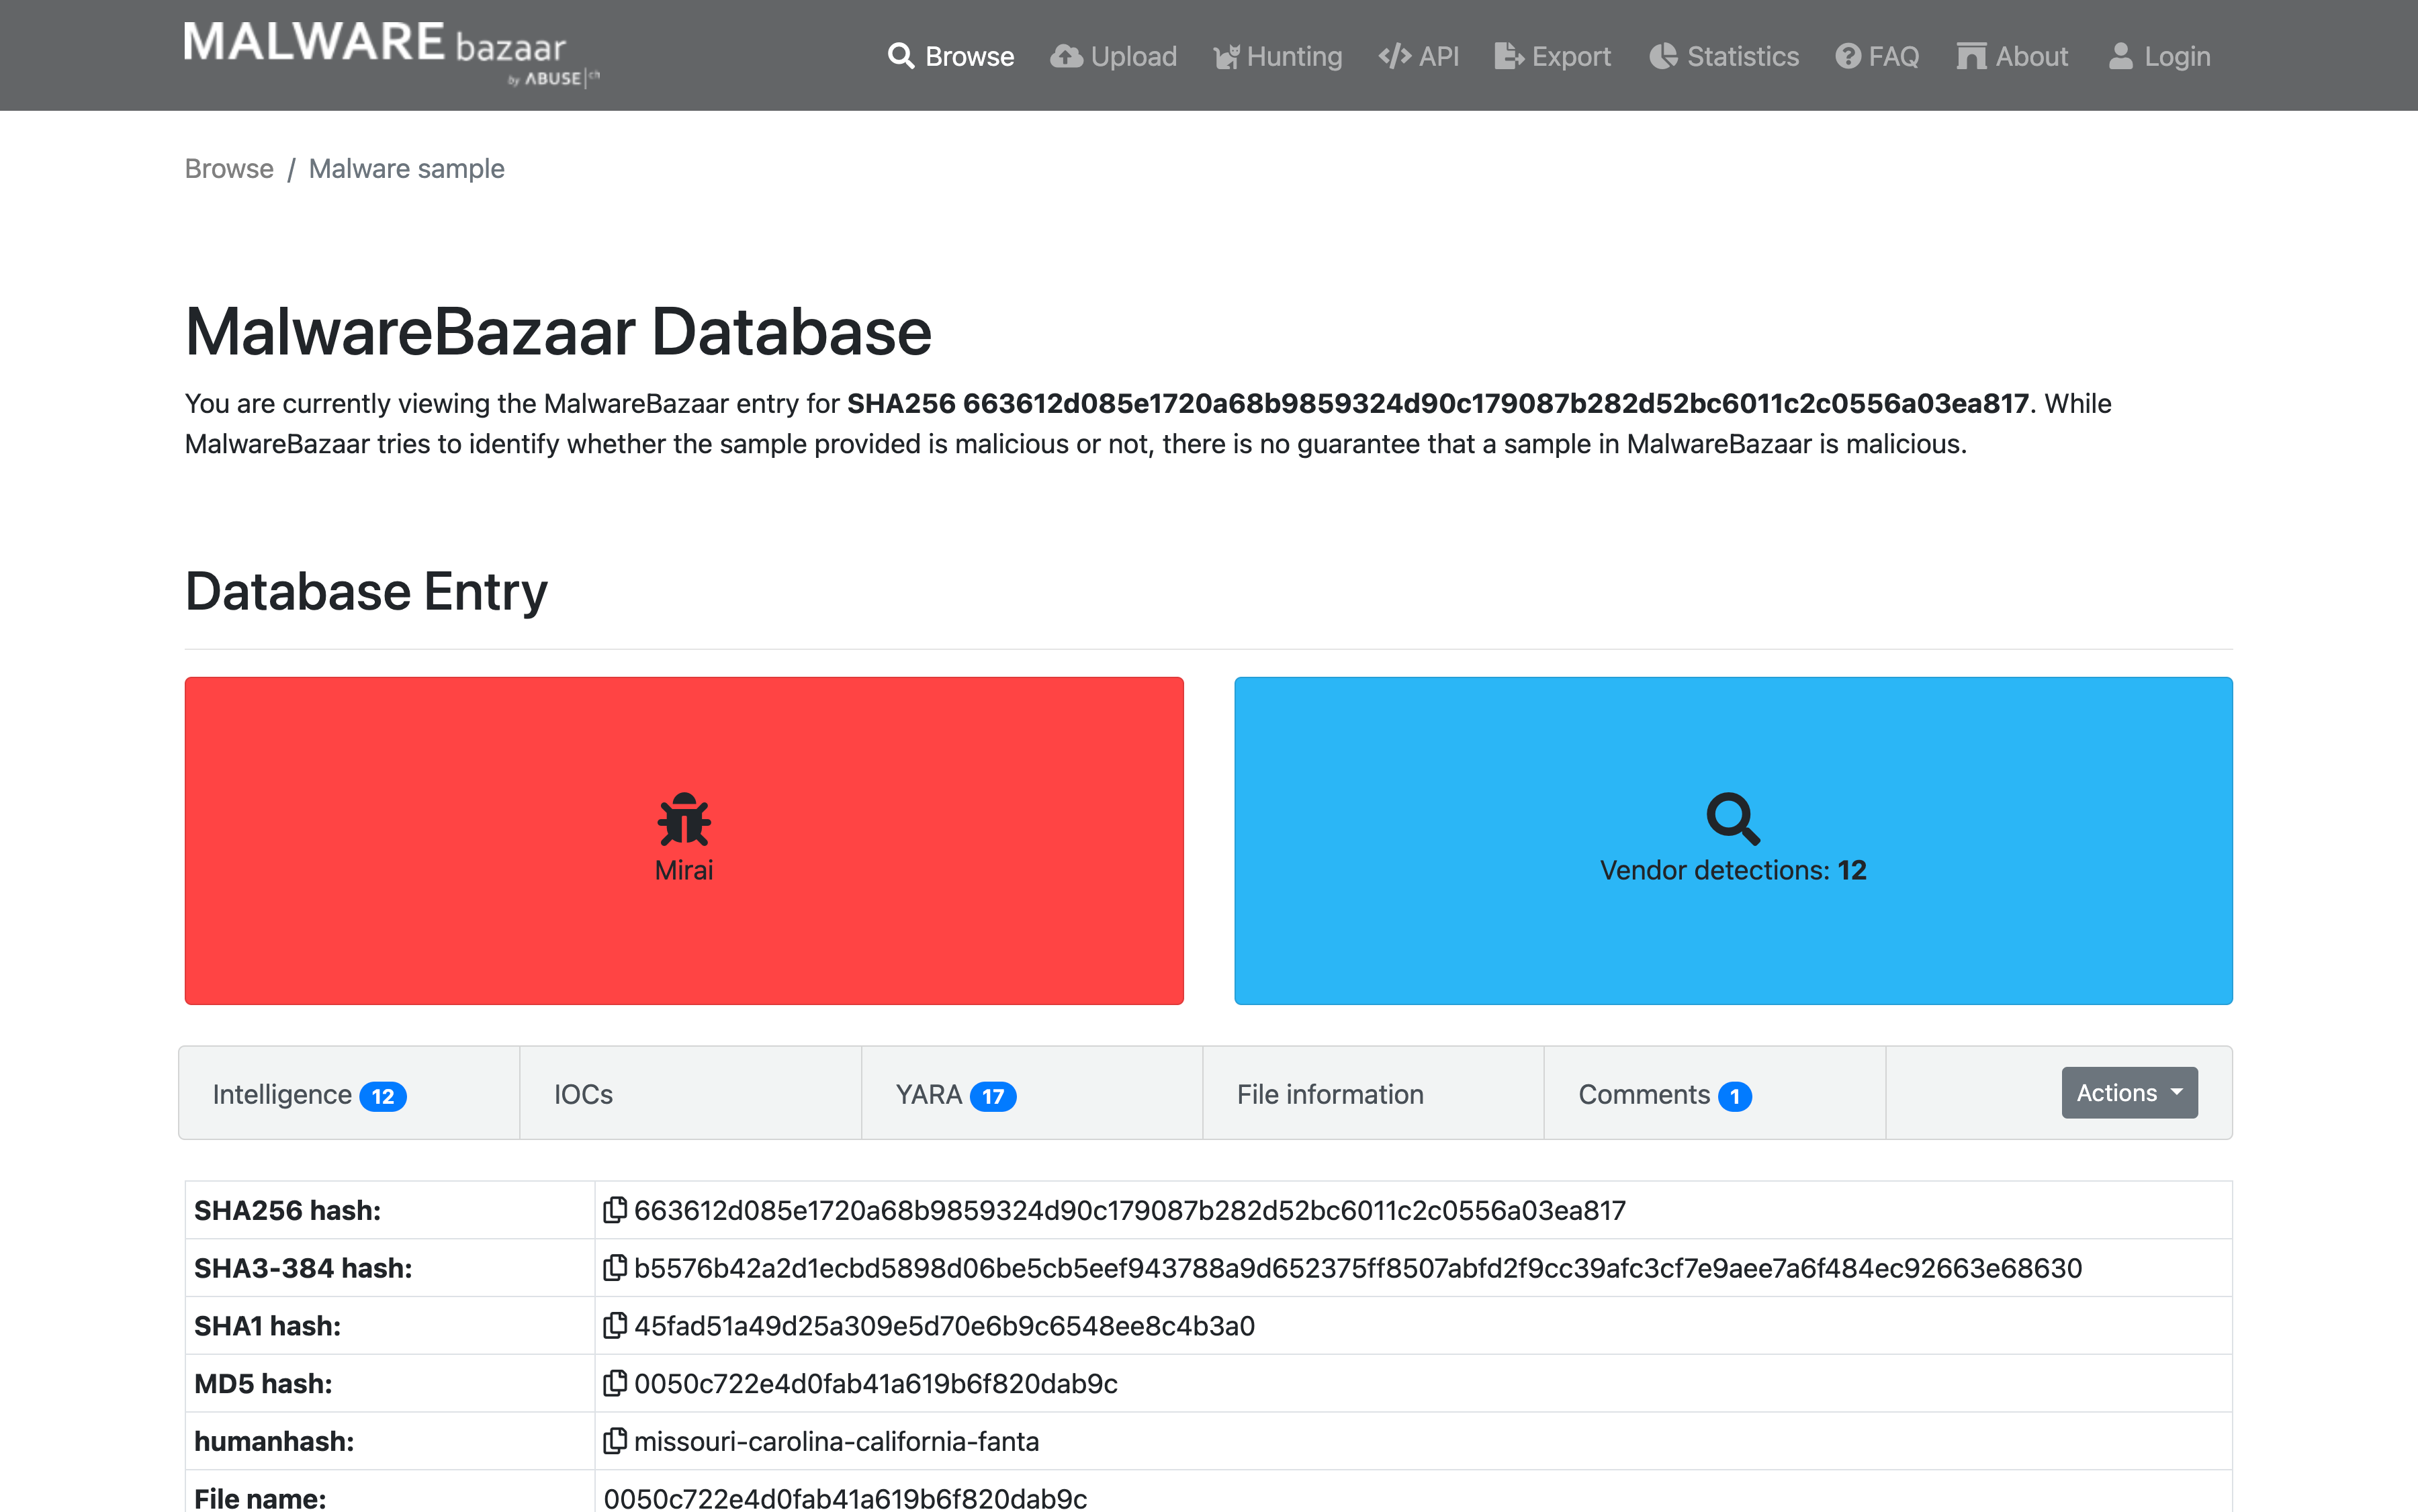Open the Actions dropdown menu
2418x1512 pixels.
2128,1092
